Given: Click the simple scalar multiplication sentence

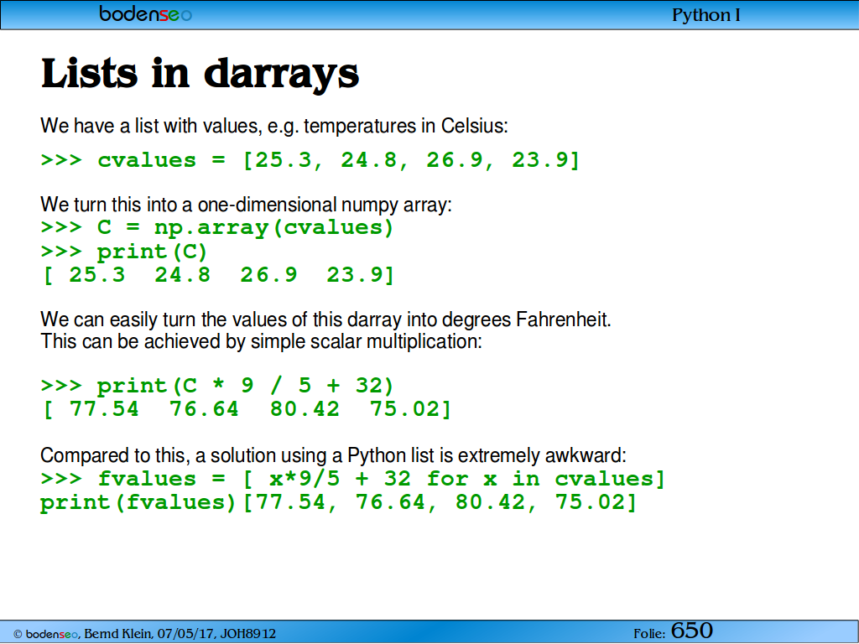Looking at the screenshot, I should tap(262, 342).
